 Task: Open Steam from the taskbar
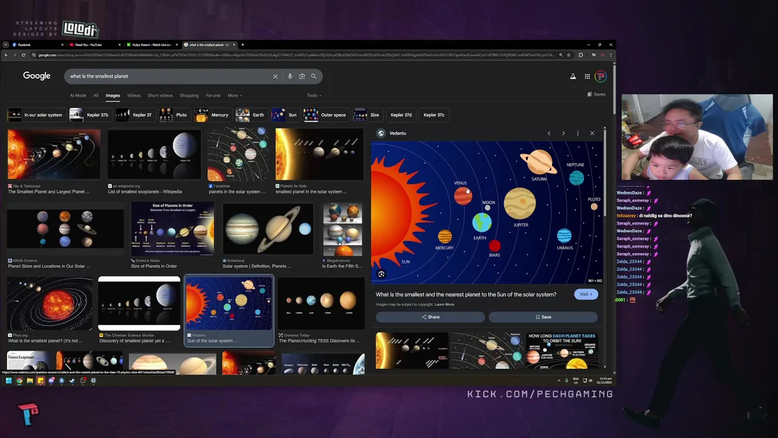pos(72,381)
